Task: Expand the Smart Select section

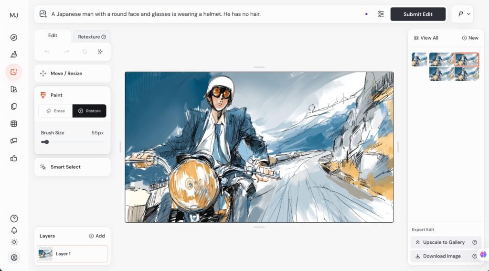Action: click(x=72, y=167)
